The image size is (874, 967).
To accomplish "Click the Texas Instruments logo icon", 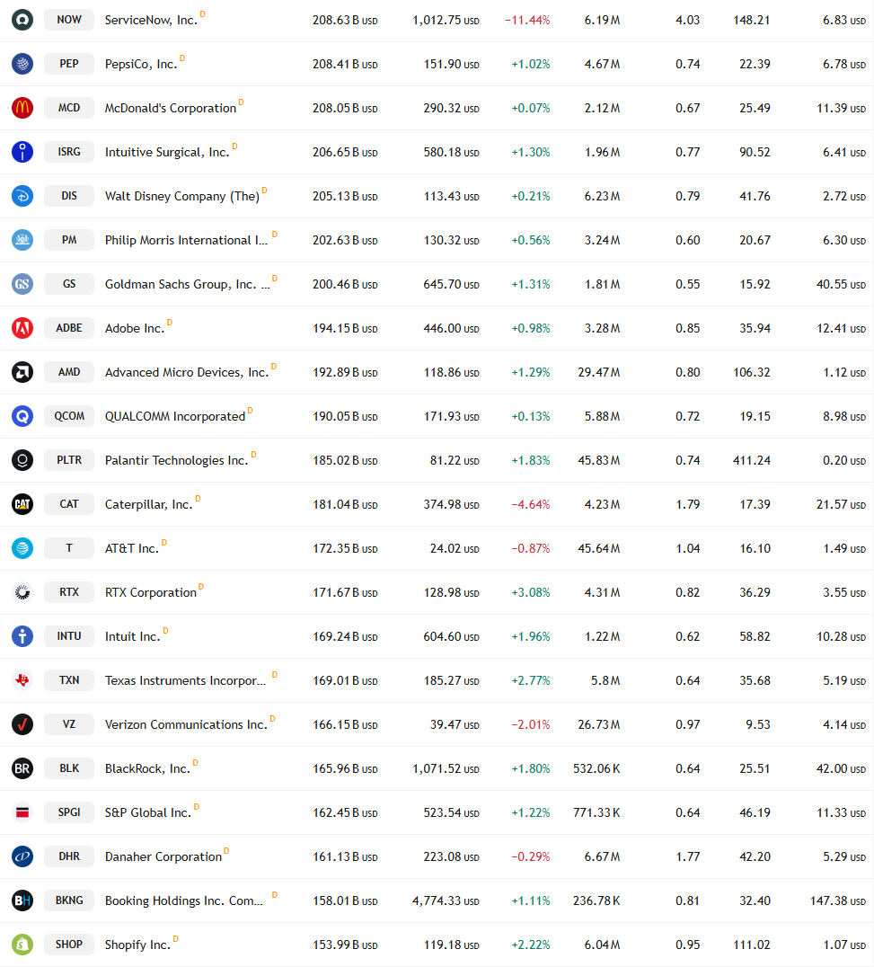I will point(22,680).
